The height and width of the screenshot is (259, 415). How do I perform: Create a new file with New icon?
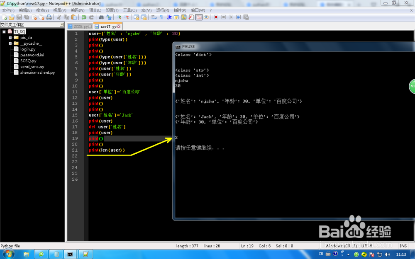5,17
